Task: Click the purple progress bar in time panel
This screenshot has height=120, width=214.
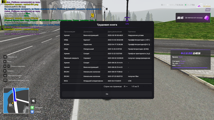Action: (x=190, y=68)
